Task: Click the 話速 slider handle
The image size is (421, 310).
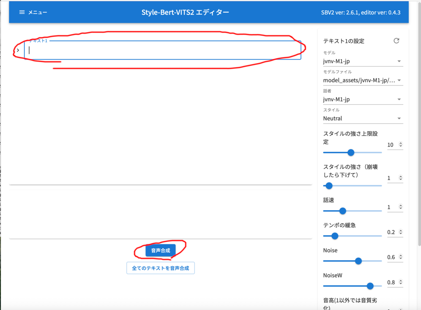Action: [342, 211]
